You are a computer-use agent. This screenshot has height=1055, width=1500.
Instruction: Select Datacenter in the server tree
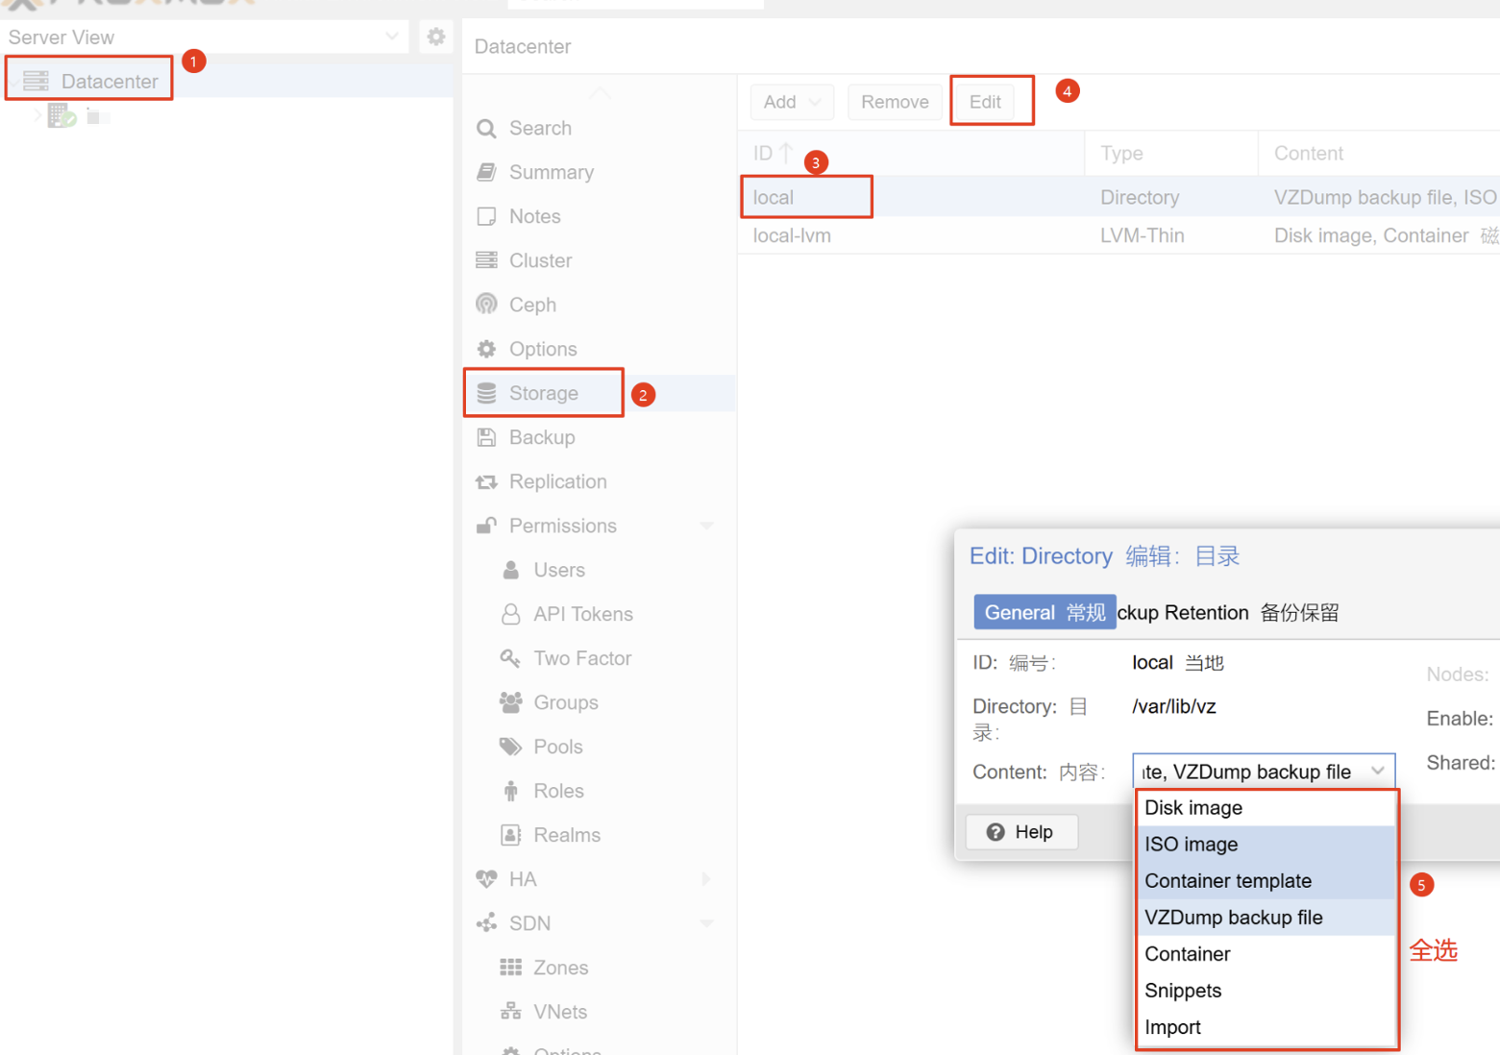[x=110, y=81]
